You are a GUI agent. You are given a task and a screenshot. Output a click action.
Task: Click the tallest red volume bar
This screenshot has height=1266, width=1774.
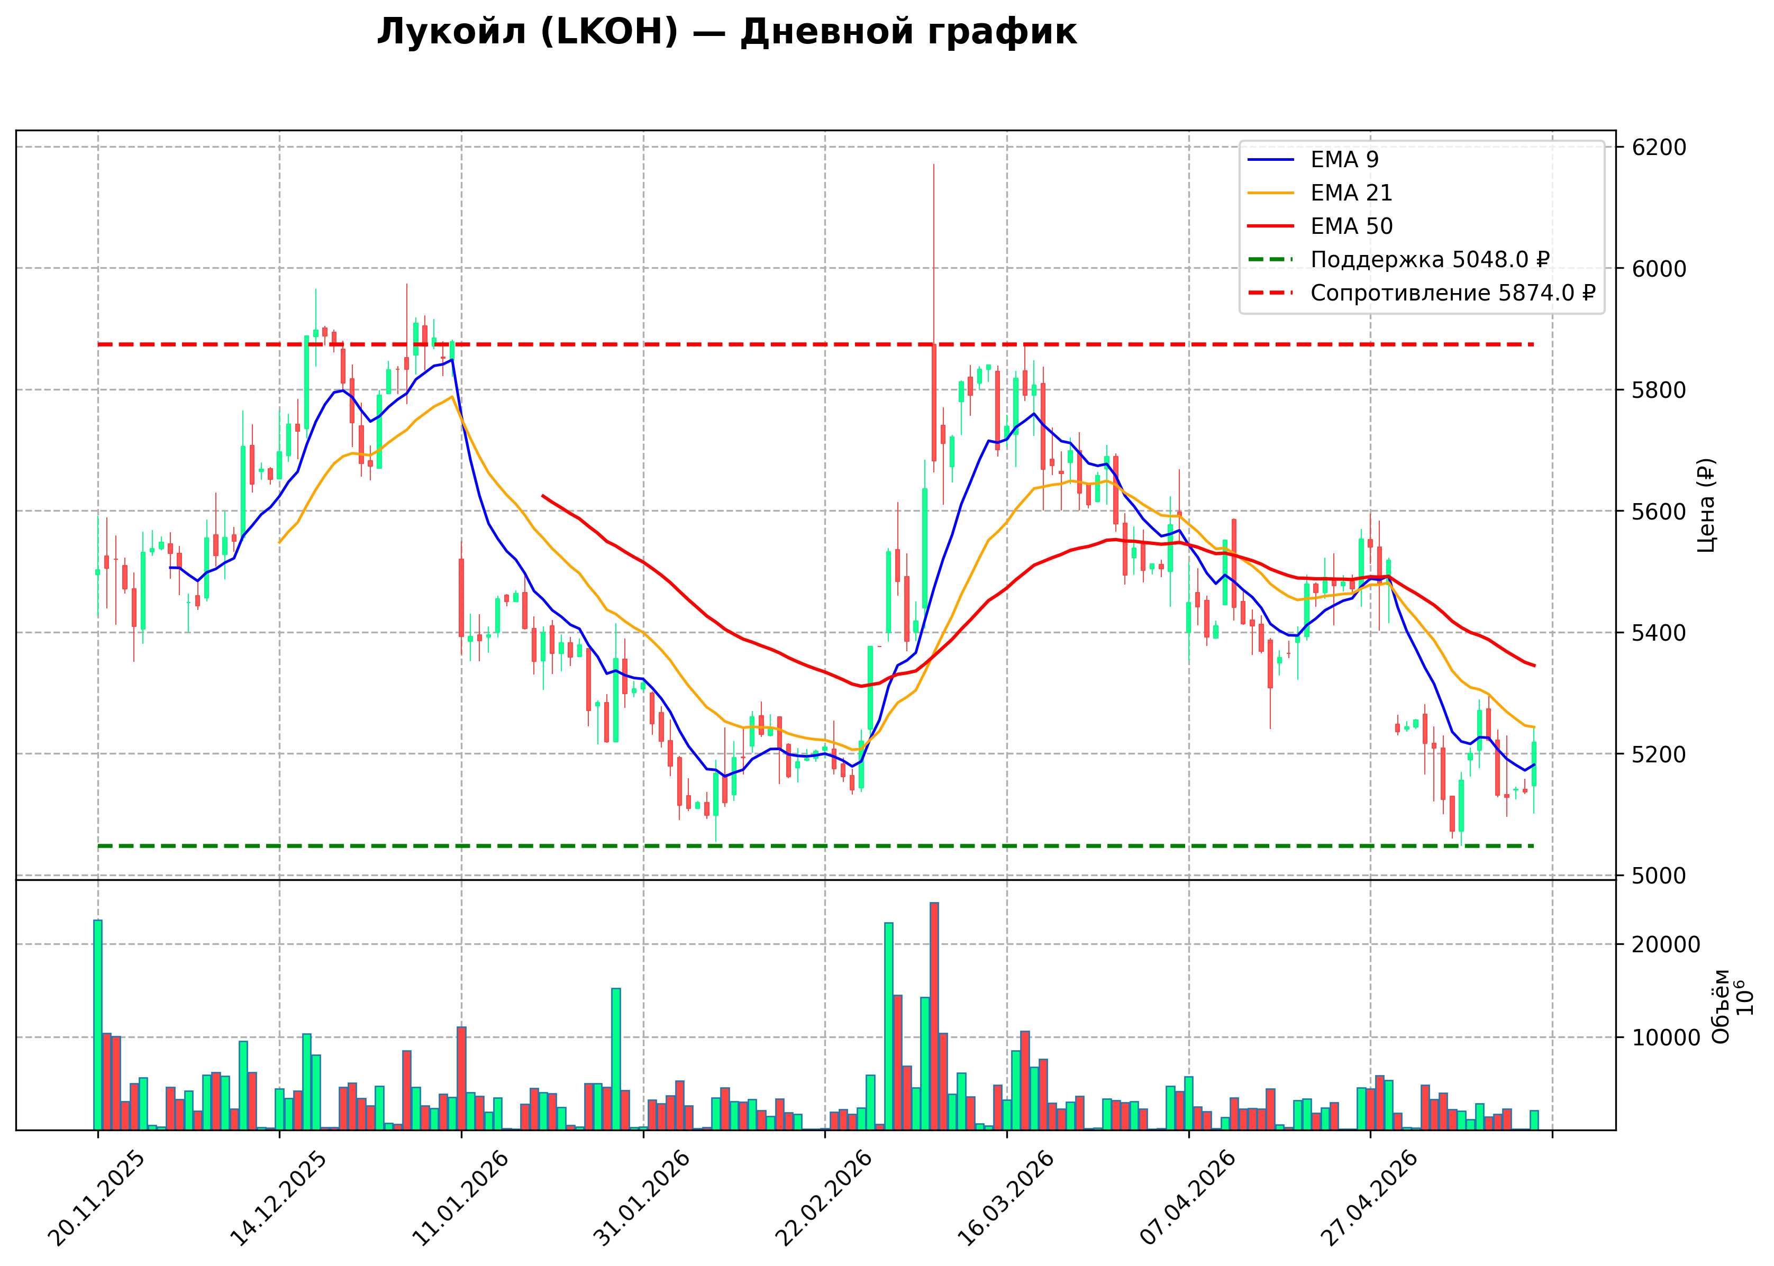pyautogui.click(x=934, y=1016)
